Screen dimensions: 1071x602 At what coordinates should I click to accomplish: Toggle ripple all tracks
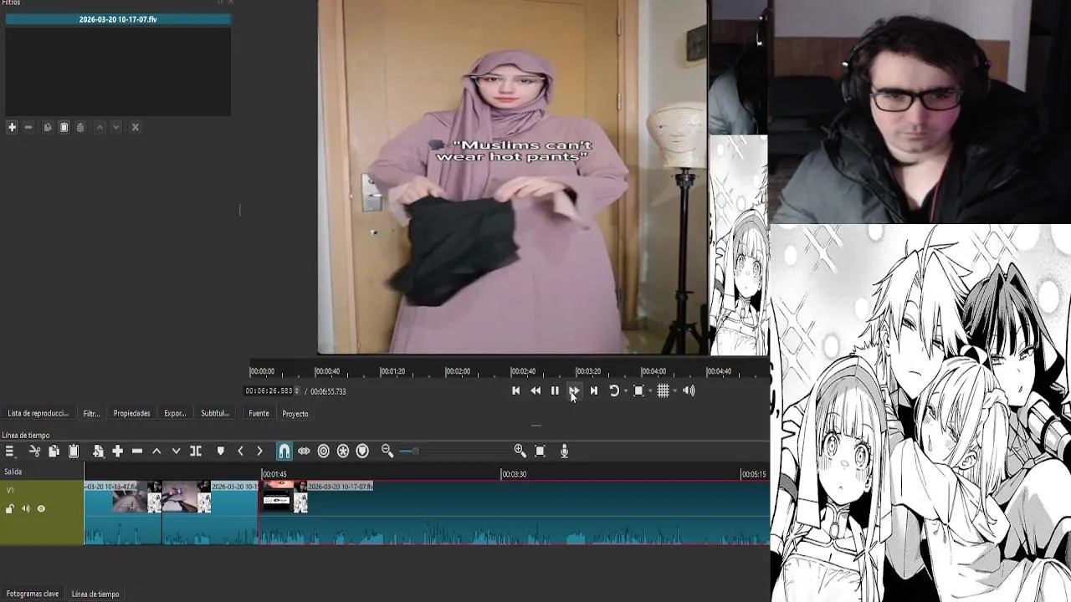[343, 451]
